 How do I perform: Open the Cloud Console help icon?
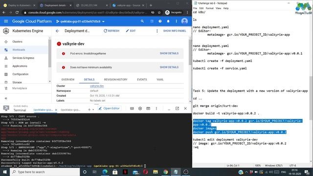pos(160,21)
